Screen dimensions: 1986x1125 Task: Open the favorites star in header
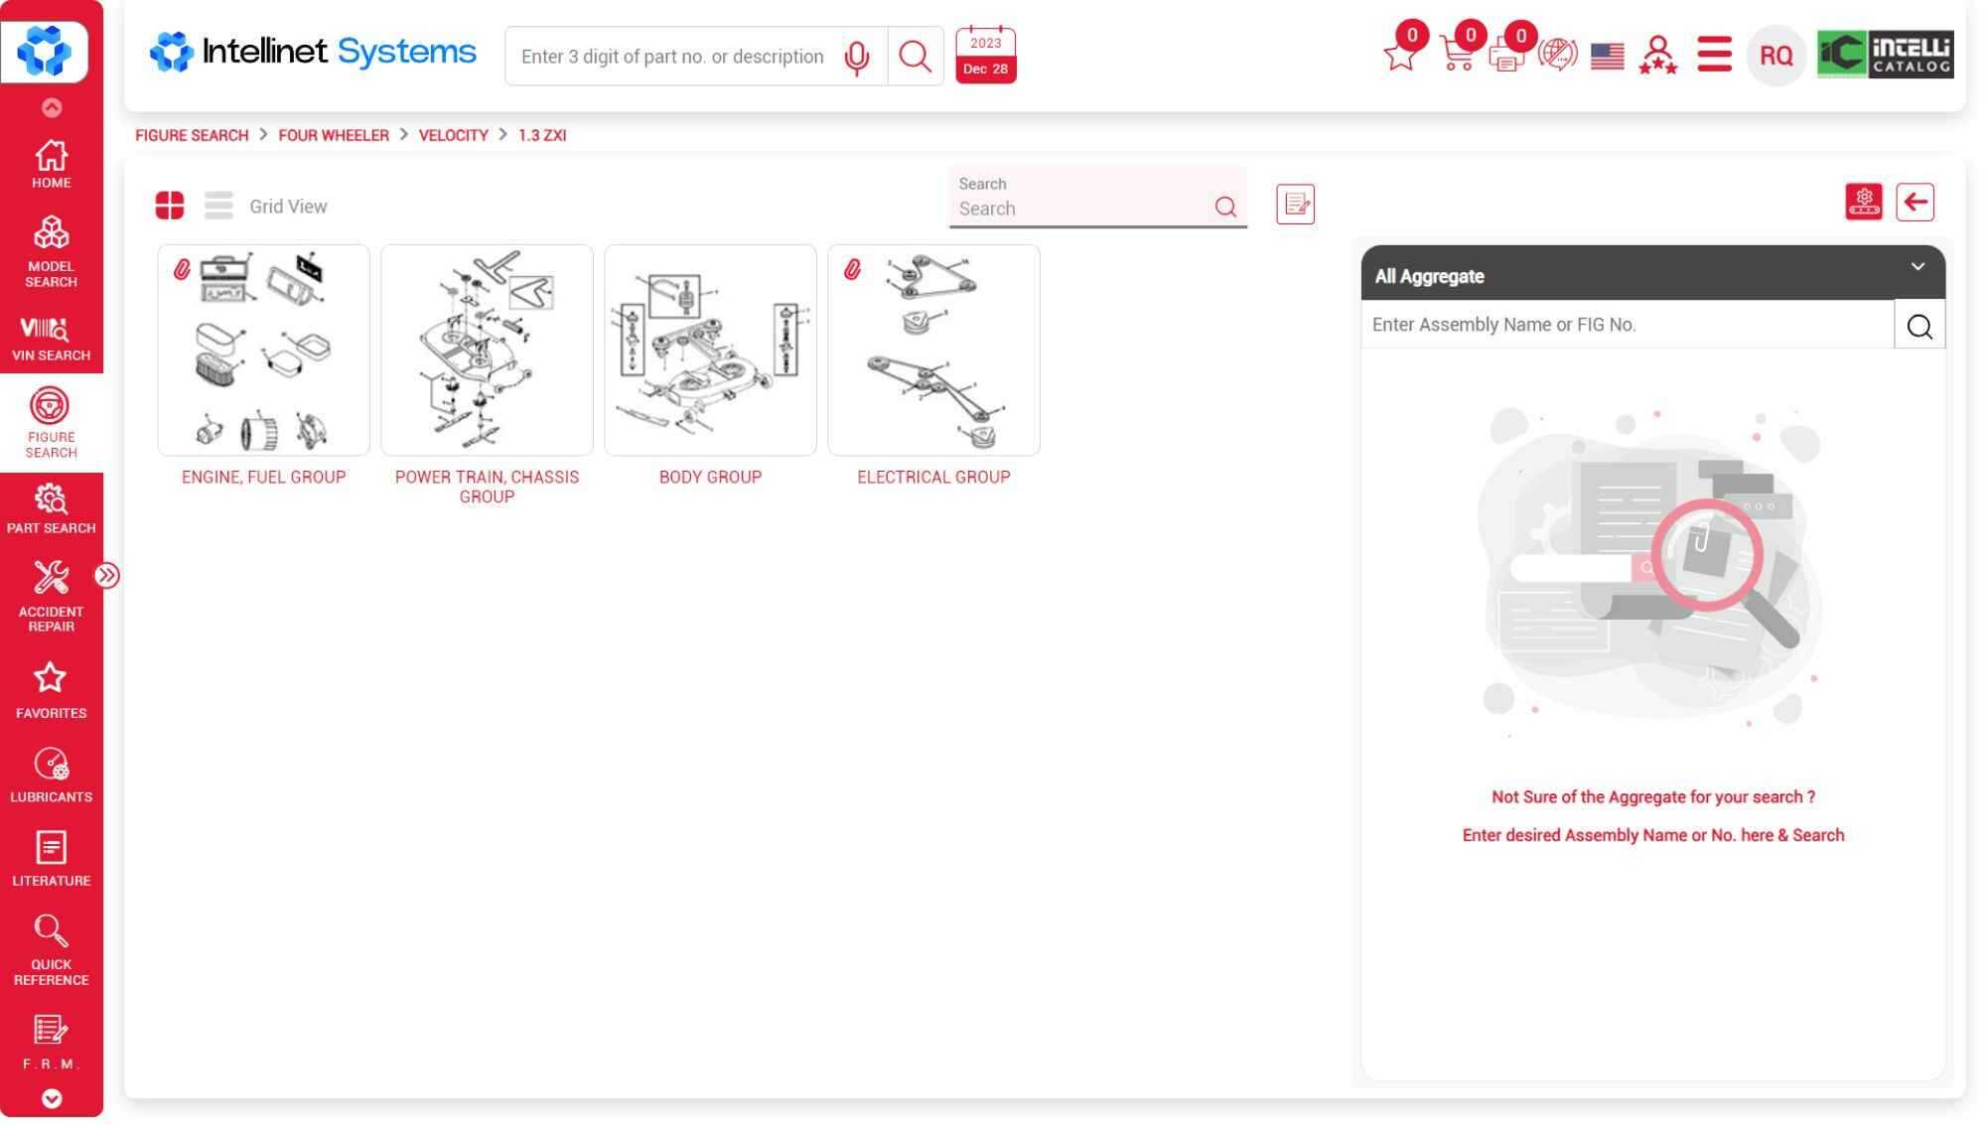click(1400, 55)
